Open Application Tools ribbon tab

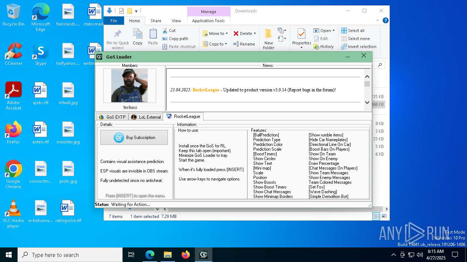click(x=208, y=21)
